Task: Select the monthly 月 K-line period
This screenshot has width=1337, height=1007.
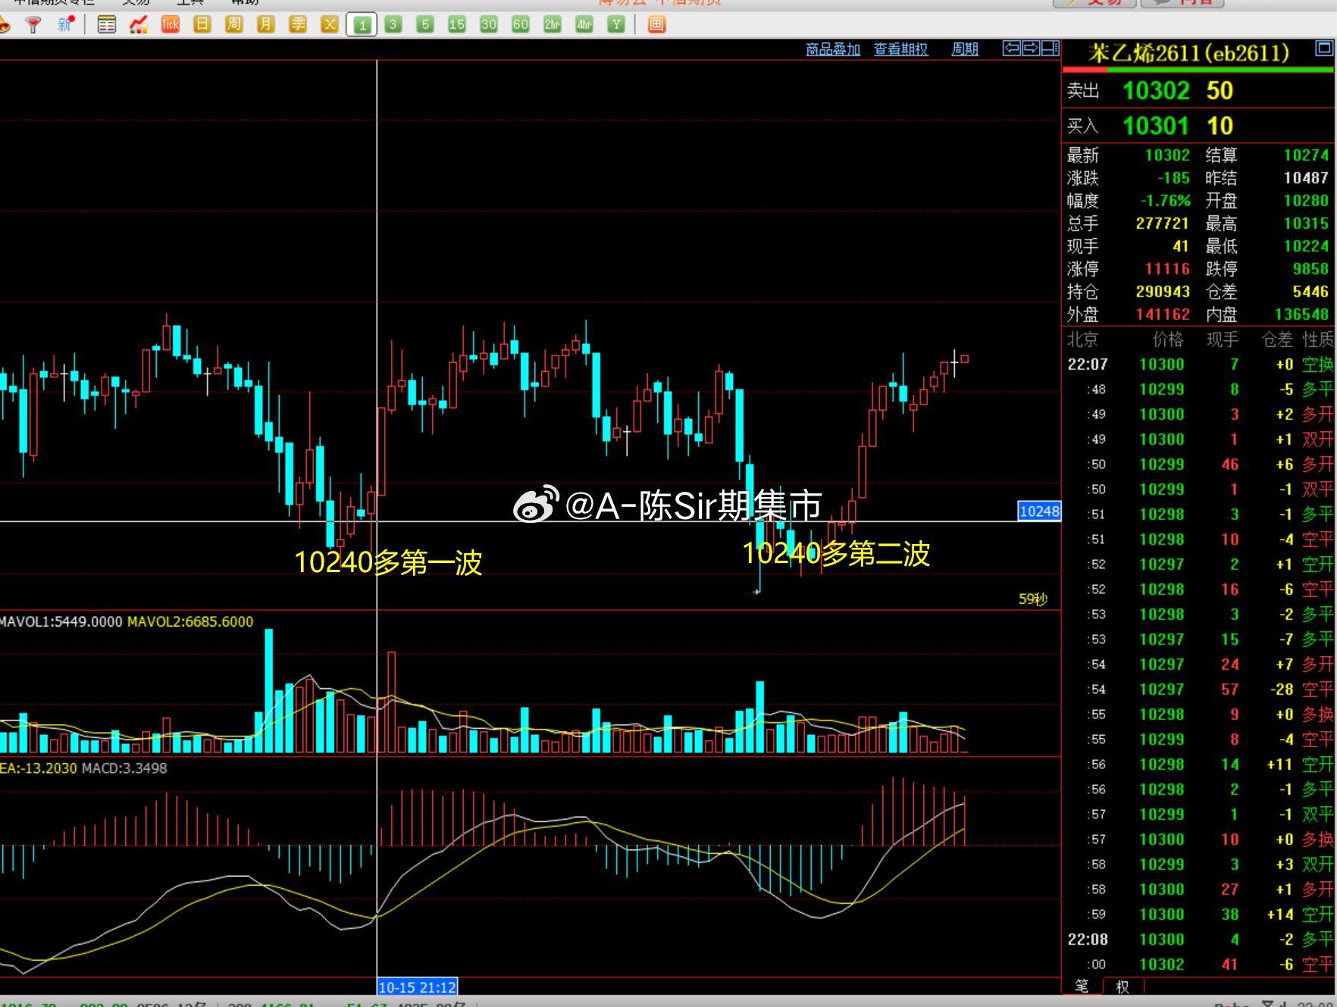Action: (266, 25)
